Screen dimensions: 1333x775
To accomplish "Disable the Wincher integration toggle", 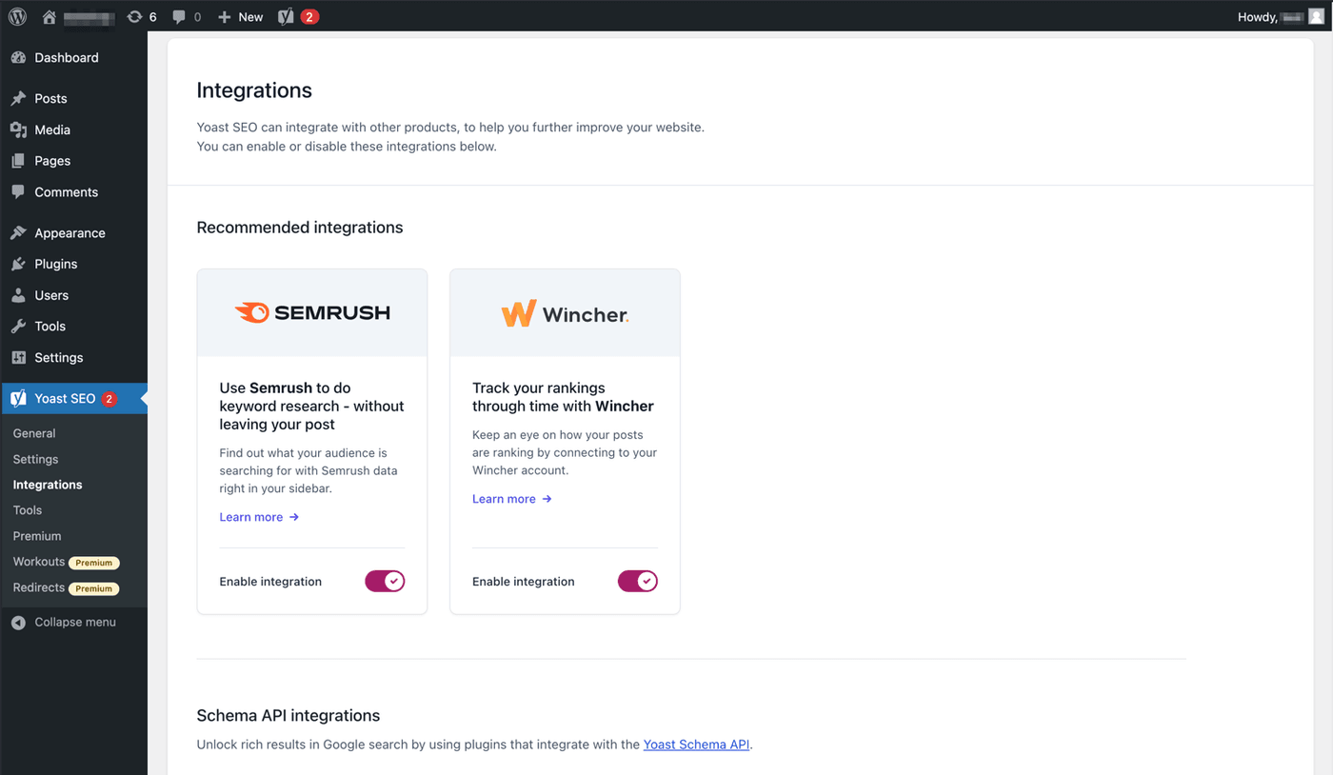I will 637,581.
